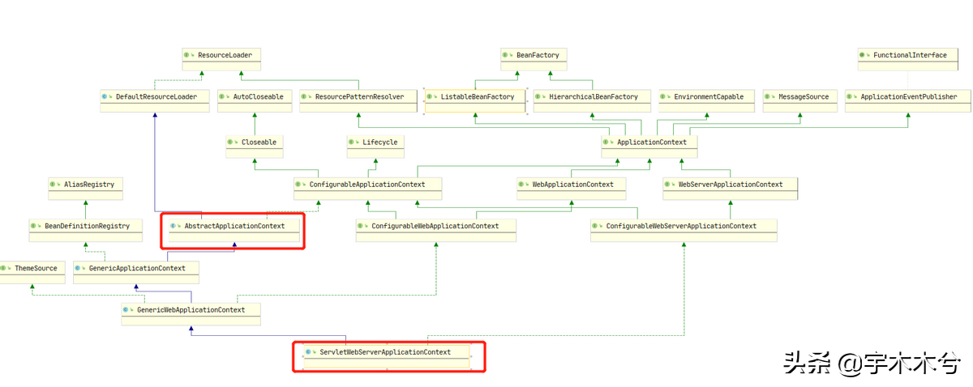Click the icon on the FunctionalInterface node
This screenshot has height=387, width=973.
point(864,55)
